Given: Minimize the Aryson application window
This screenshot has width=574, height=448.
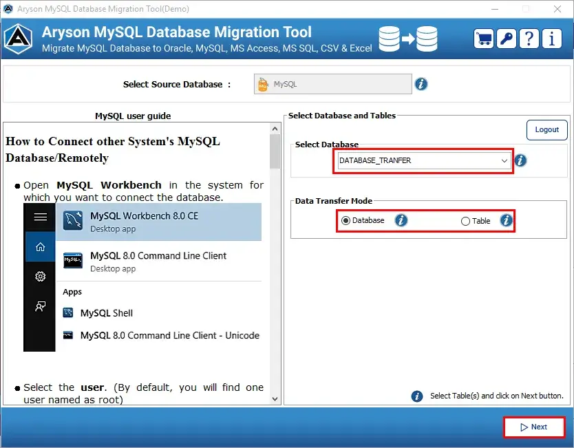Looking at the screenshot, I should coord(495,9).
